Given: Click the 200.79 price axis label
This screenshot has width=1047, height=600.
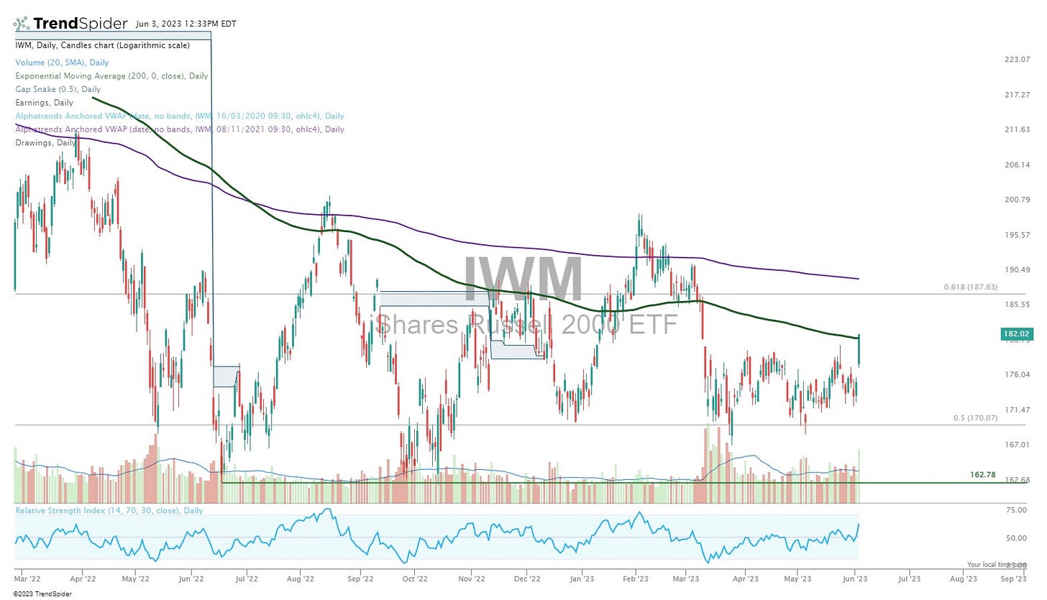Looking at the screenshot, I should [1018, 200].
